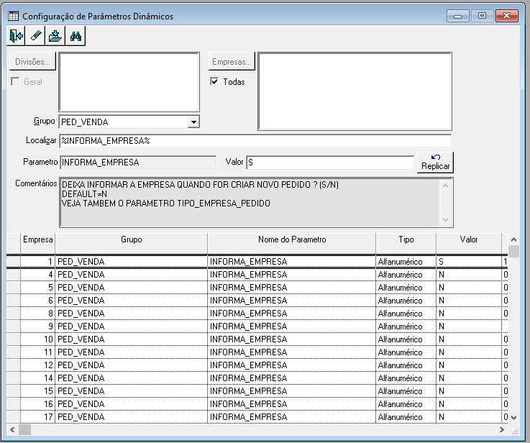Select row selector for Empresa 9
The width and height of the screenshot is (530, 443).
(x=14, y=326)
